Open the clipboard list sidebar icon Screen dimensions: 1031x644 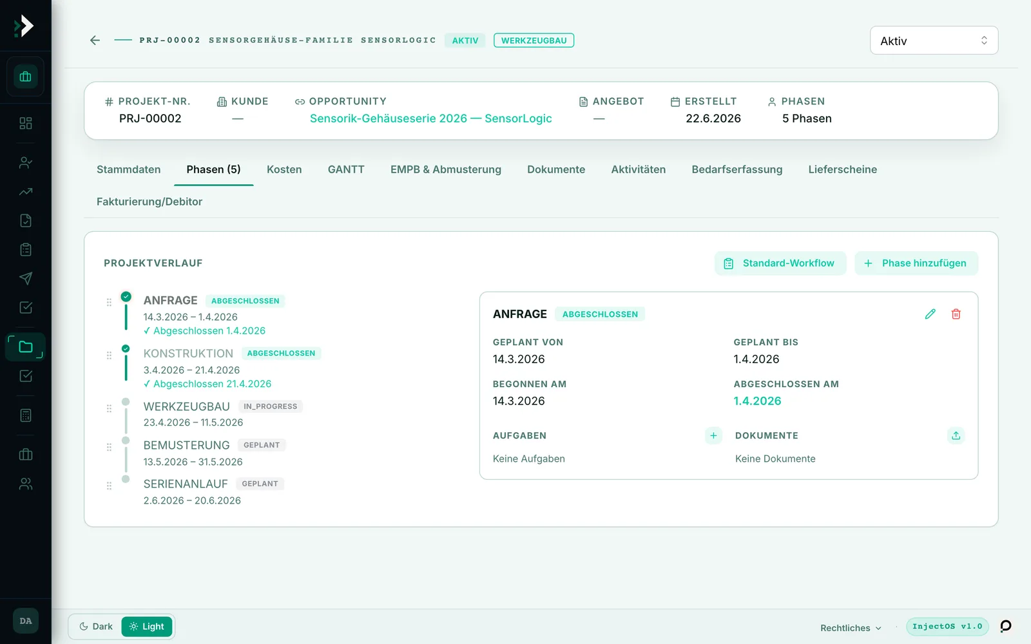(x=26, y=249)
